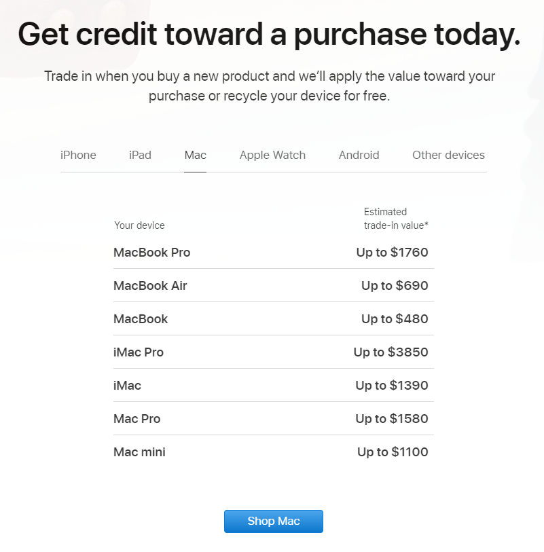
Task: Show the Other devices tab
Action: pyautogui.click(x=448, y=155)
